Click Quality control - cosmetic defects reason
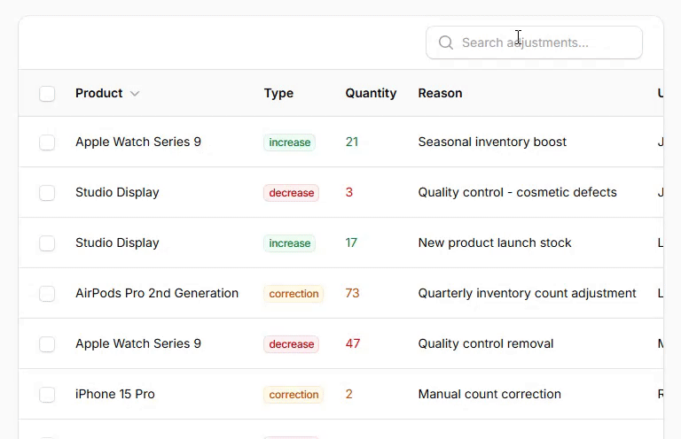The width and height of the screenshot is (681, 439). pos(517,192)
